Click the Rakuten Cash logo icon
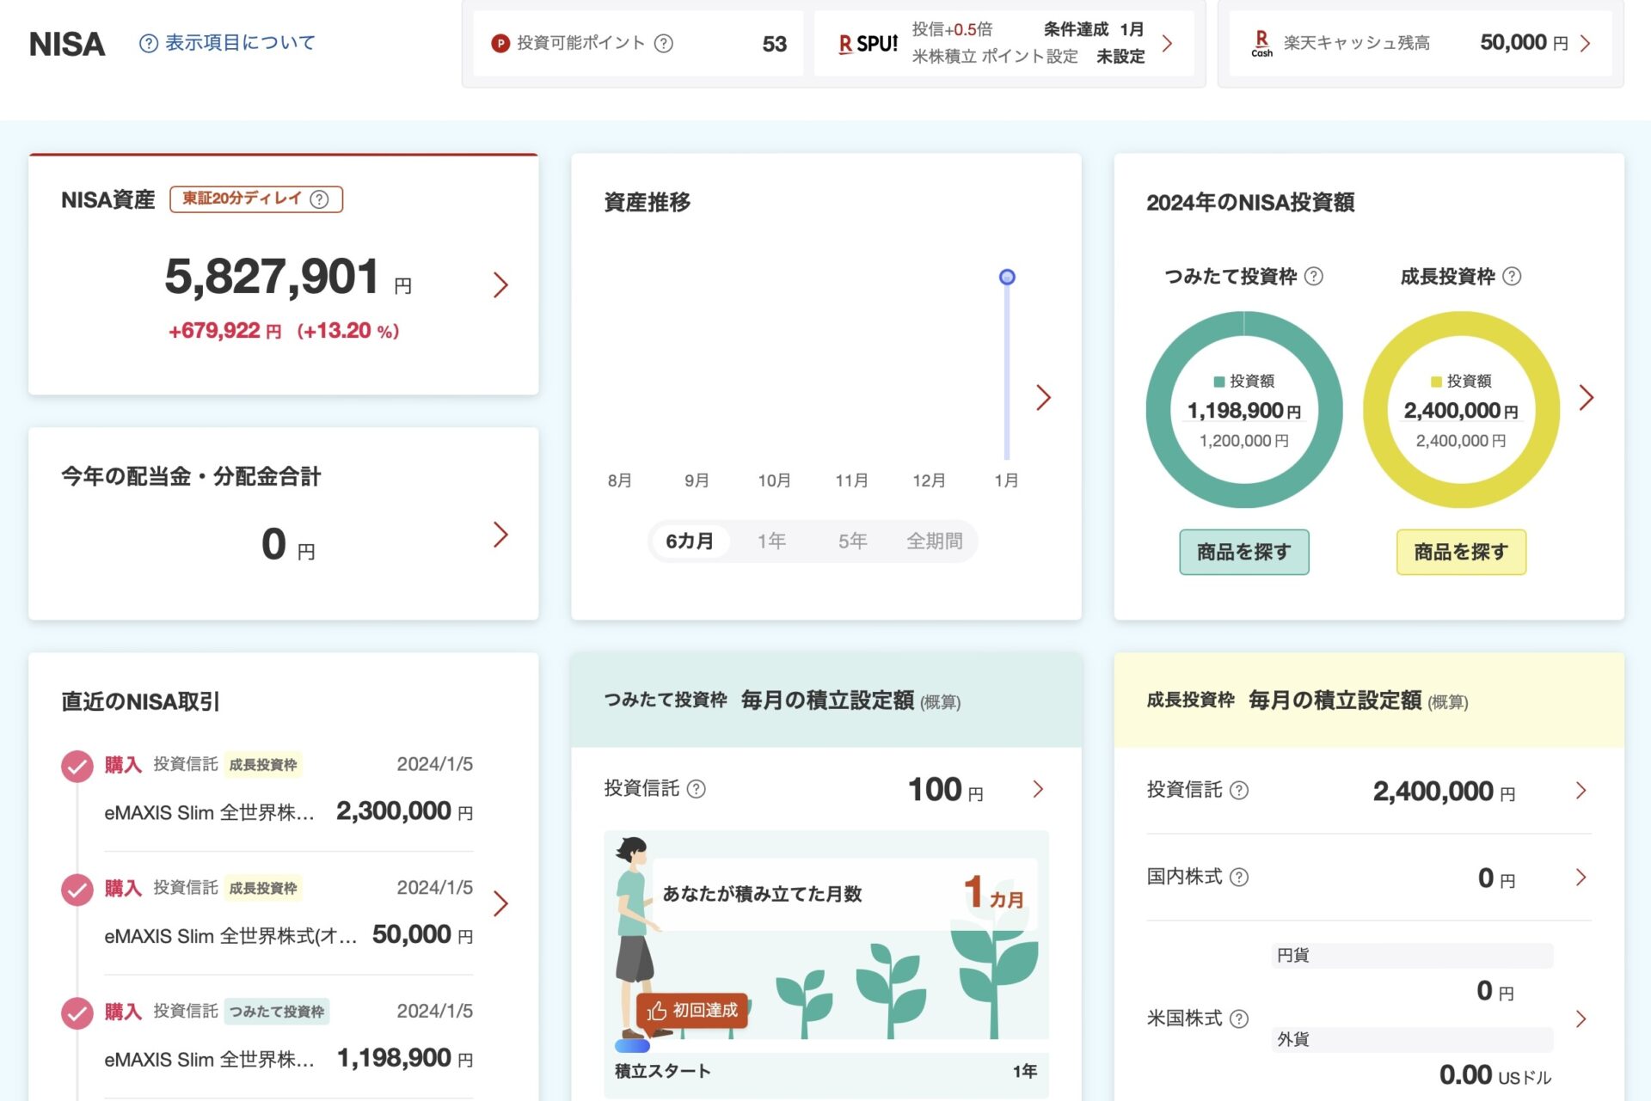This screenshot has height=1101, width=1651. coord(1261,43)
